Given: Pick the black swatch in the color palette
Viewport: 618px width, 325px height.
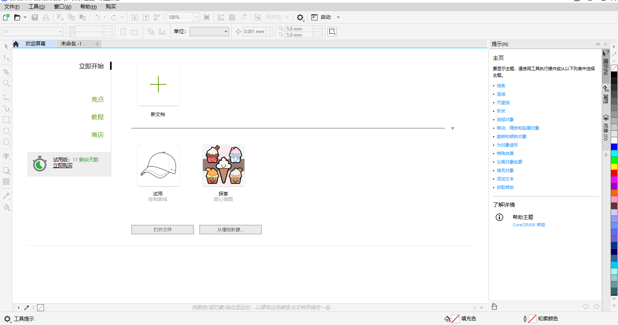Looking at the screenshot, I should tap(614, 75).
